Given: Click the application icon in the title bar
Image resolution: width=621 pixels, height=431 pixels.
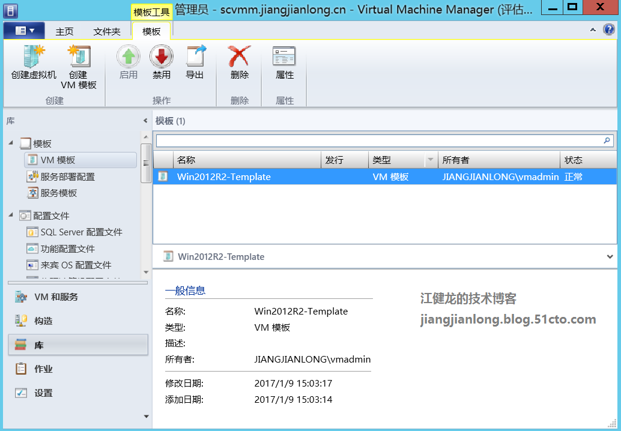Looking at the screenshot, I should coord(11,11).
